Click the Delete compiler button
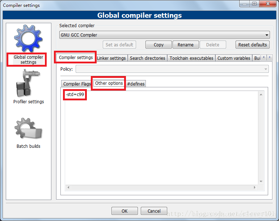 tap(213, 45)
